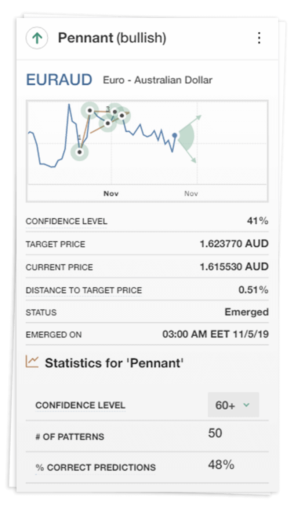Click the CONFIDENCE LEVEL label above target price
This screenshot has width=294, height=508.
[66, 221]
